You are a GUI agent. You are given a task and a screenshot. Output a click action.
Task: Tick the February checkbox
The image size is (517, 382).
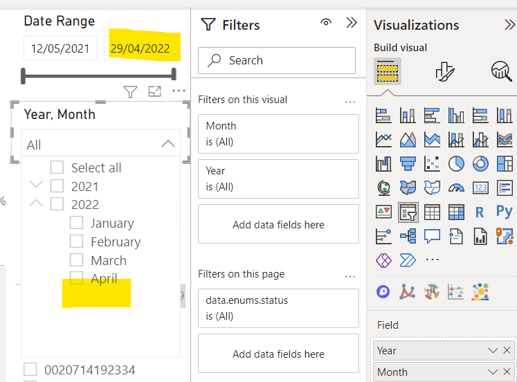pos(77,241)
